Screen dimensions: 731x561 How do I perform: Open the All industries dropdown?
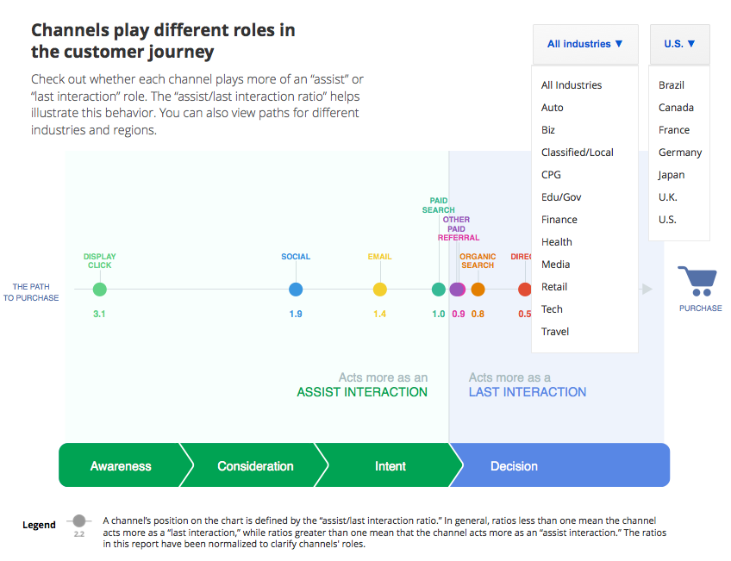click(x=584, y=44)
